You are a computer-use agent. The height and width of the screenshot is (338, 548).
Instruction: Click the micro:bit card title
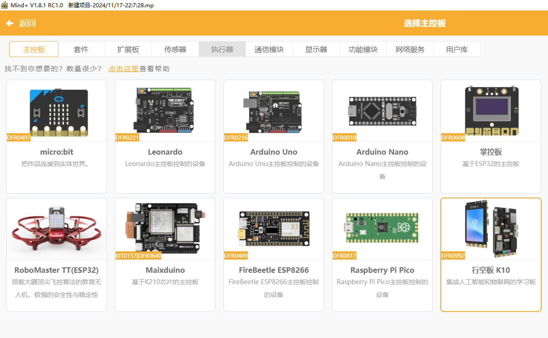(57, 152)
